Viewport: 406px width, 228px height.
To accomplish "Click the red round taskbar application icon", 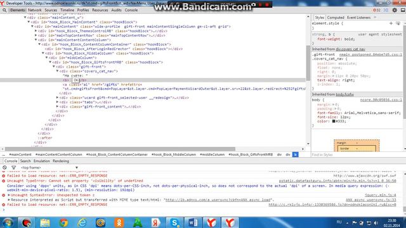I will 27,222.
